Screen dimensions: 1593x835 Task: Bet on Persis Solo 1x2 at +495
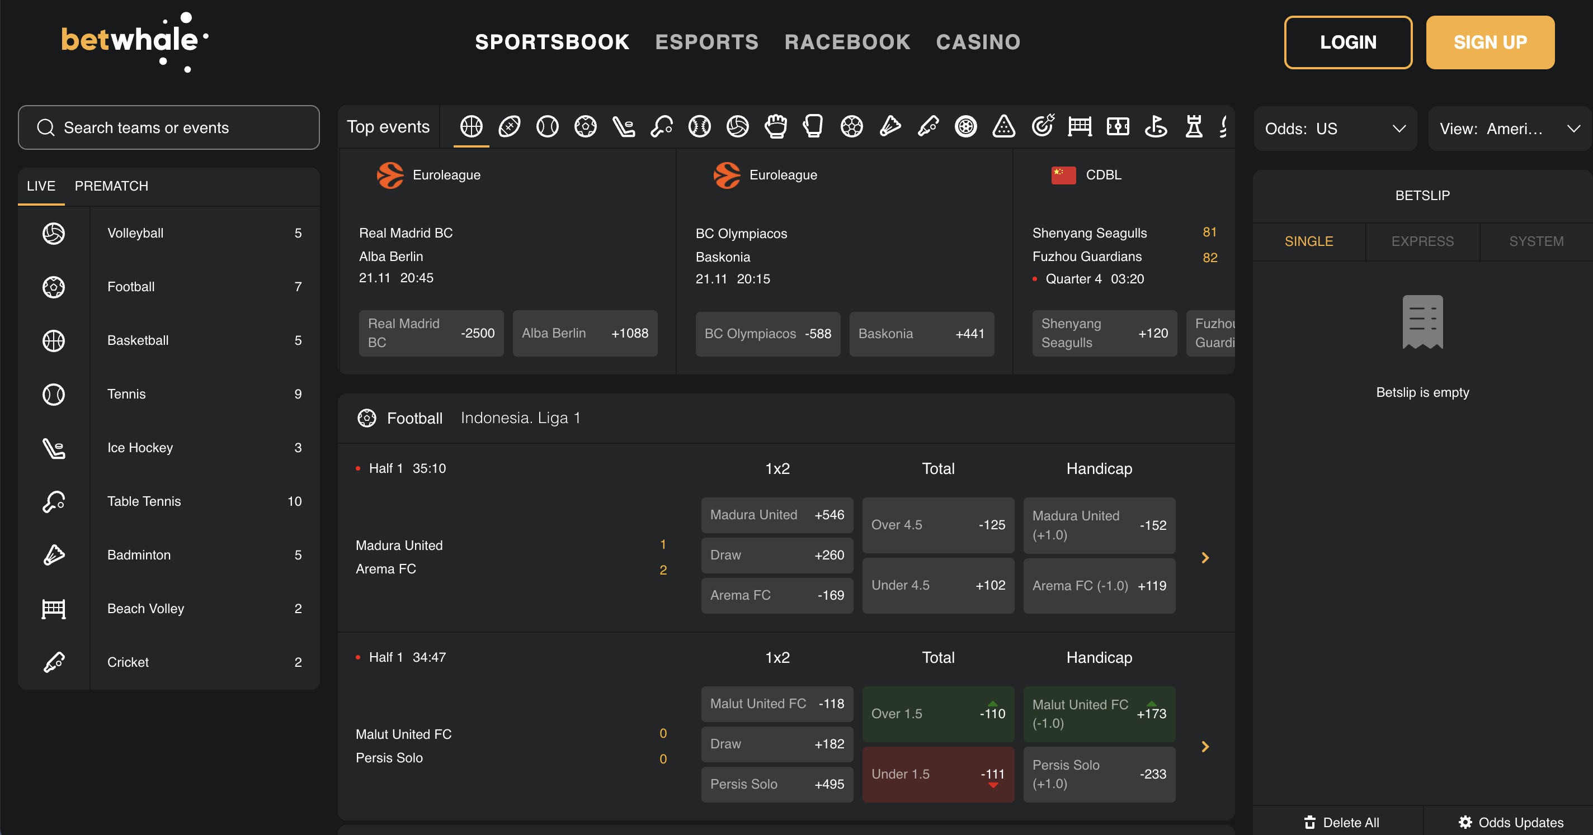pyautogui.click(x=777, y=784)
